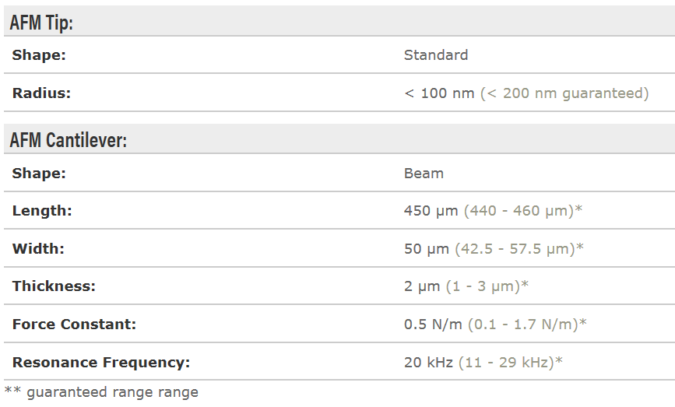Select the Force Constant row label
This screenshot has height=407, width=675.
74,324
